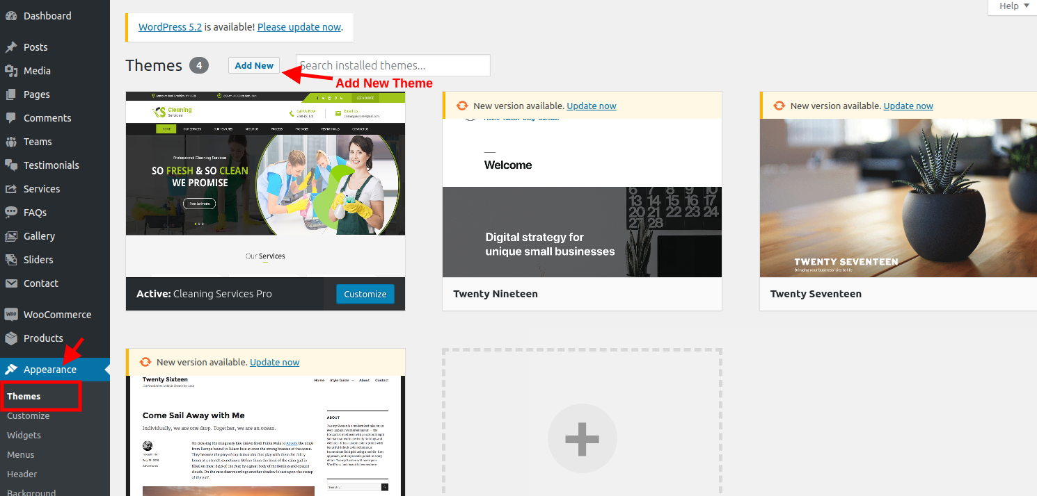Open the Appearance menu
This screenshot has width=1037, height=496.
coord(55,370)
